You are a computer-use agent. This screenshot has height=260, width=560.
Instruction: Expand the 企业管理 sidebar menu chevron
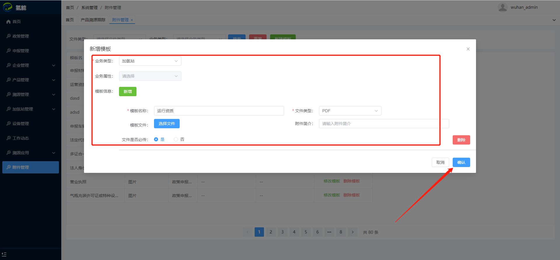coord(54,65)
